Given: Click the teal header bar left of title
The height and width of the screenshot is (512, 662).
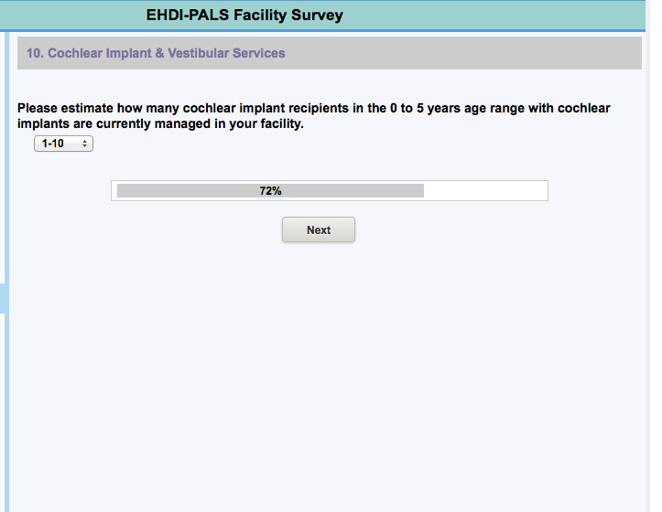Looking at the screenshot, I should click(73, 15).
